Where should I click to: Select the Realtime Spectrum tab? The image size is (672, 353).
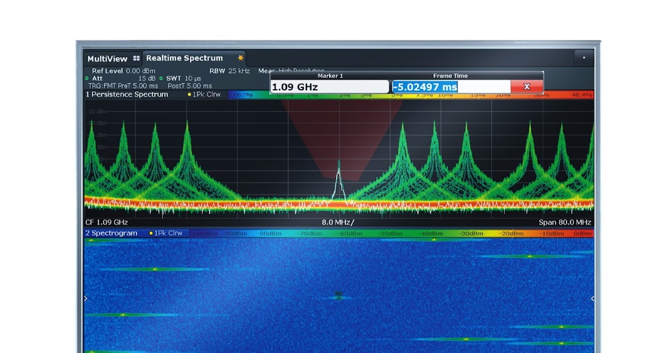pyautogui.click(x=184, y=58)
